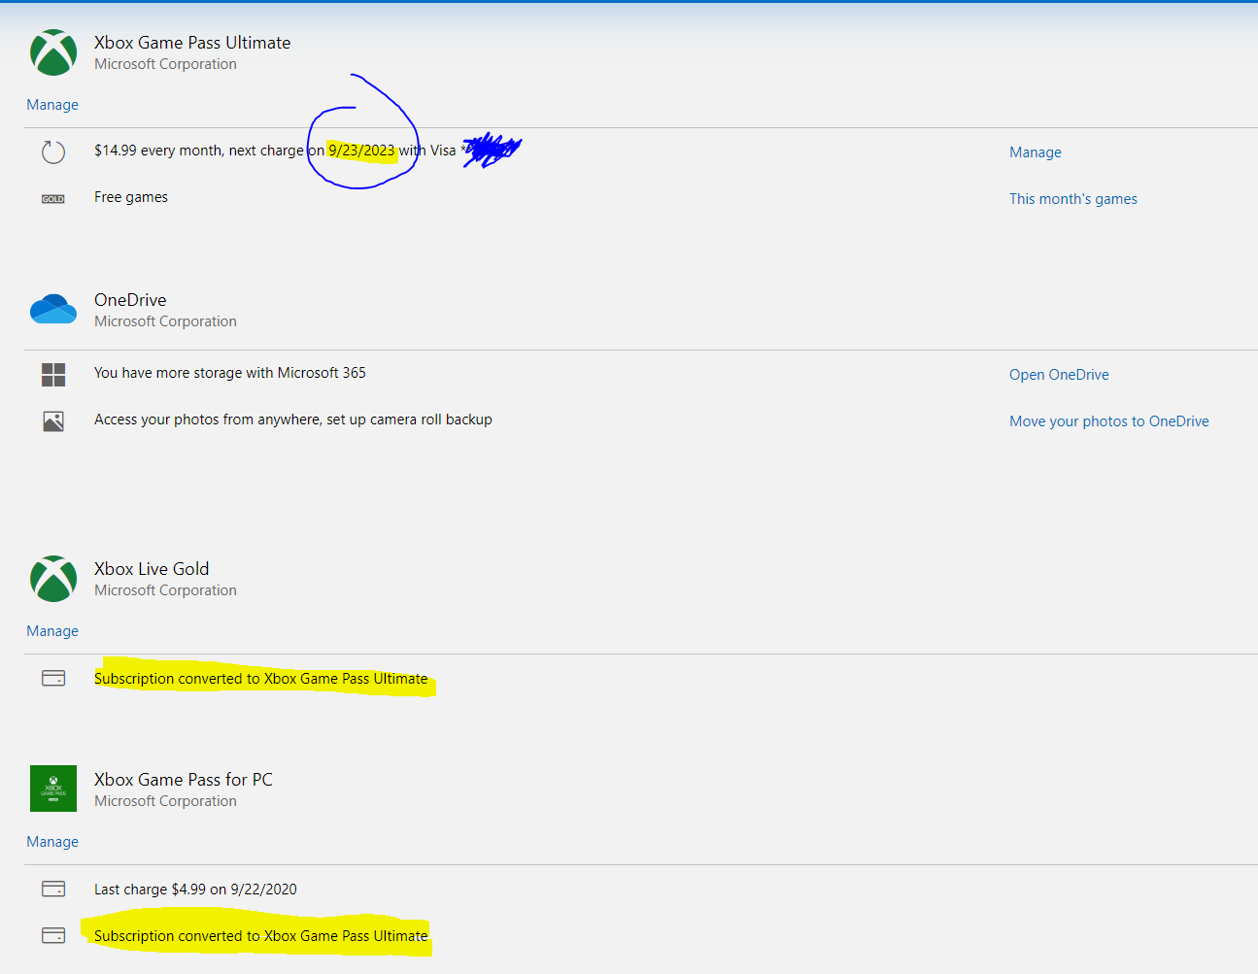Click the card icon under Xbox Live Gold
The image size is (1258, 974).
coord(53,679)
